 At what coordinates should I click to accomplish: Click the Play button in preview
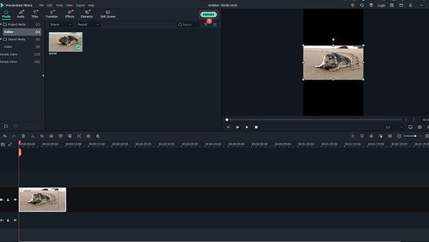246,127
